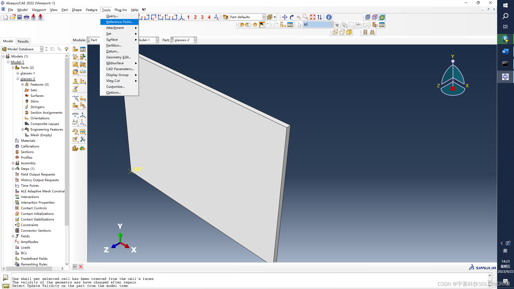
Task: Click the color palette icon
Action: 226,17
